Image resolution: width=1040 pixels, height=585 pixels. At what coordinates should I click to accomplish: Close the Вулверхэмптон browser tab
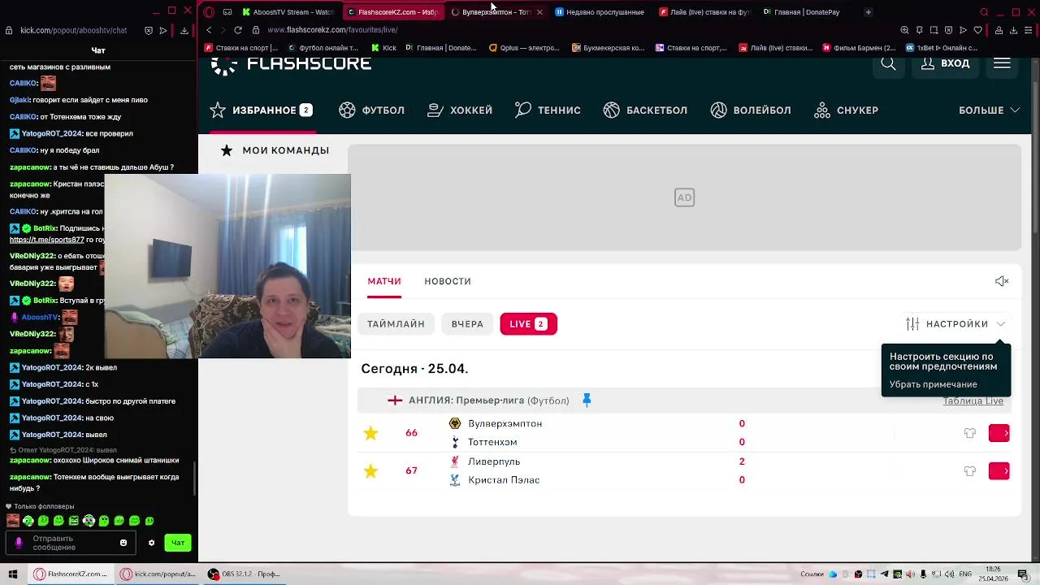539,12
